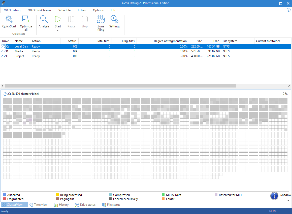Click the Size column header
This screenshot has width=292, height=214.
197,41
